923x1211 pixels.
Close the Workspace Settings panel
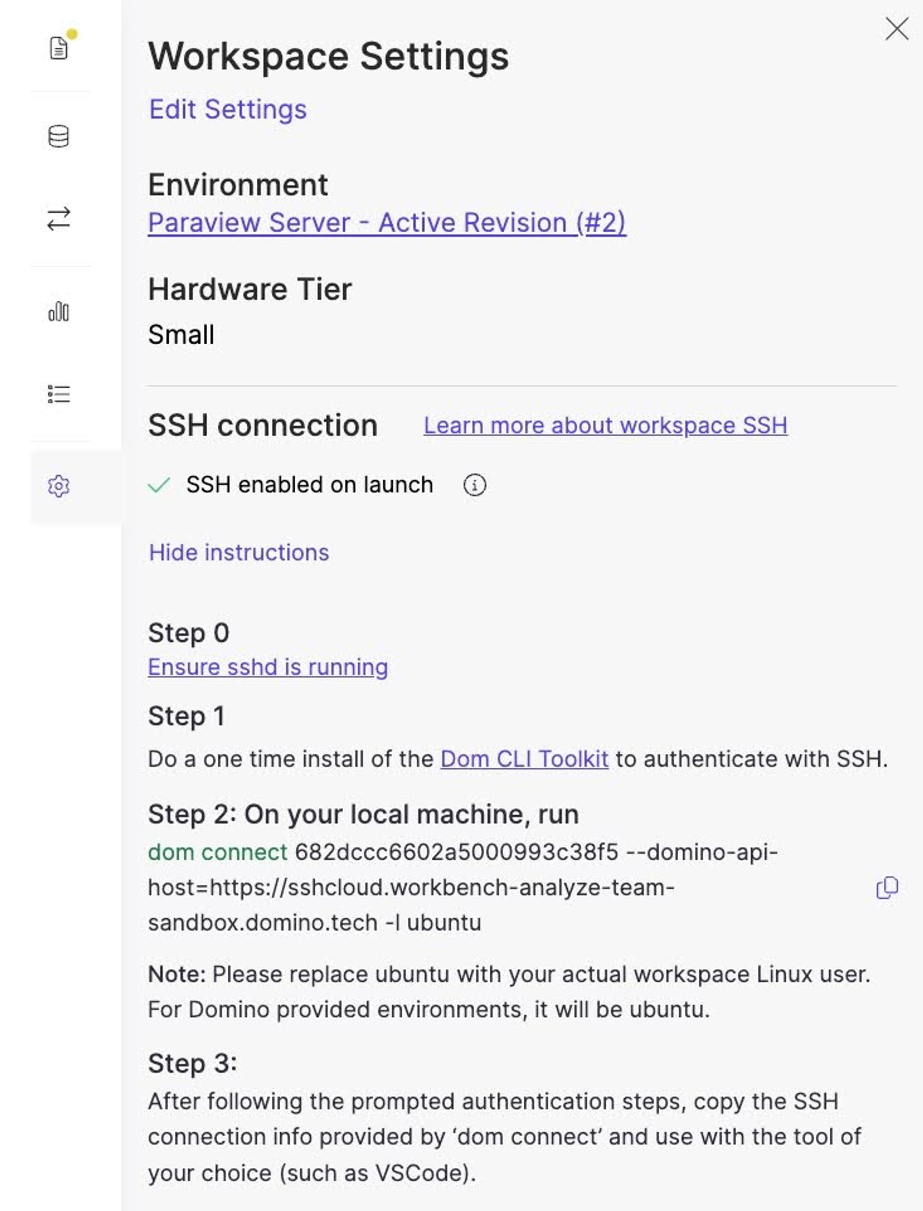[x=897, y=28]
